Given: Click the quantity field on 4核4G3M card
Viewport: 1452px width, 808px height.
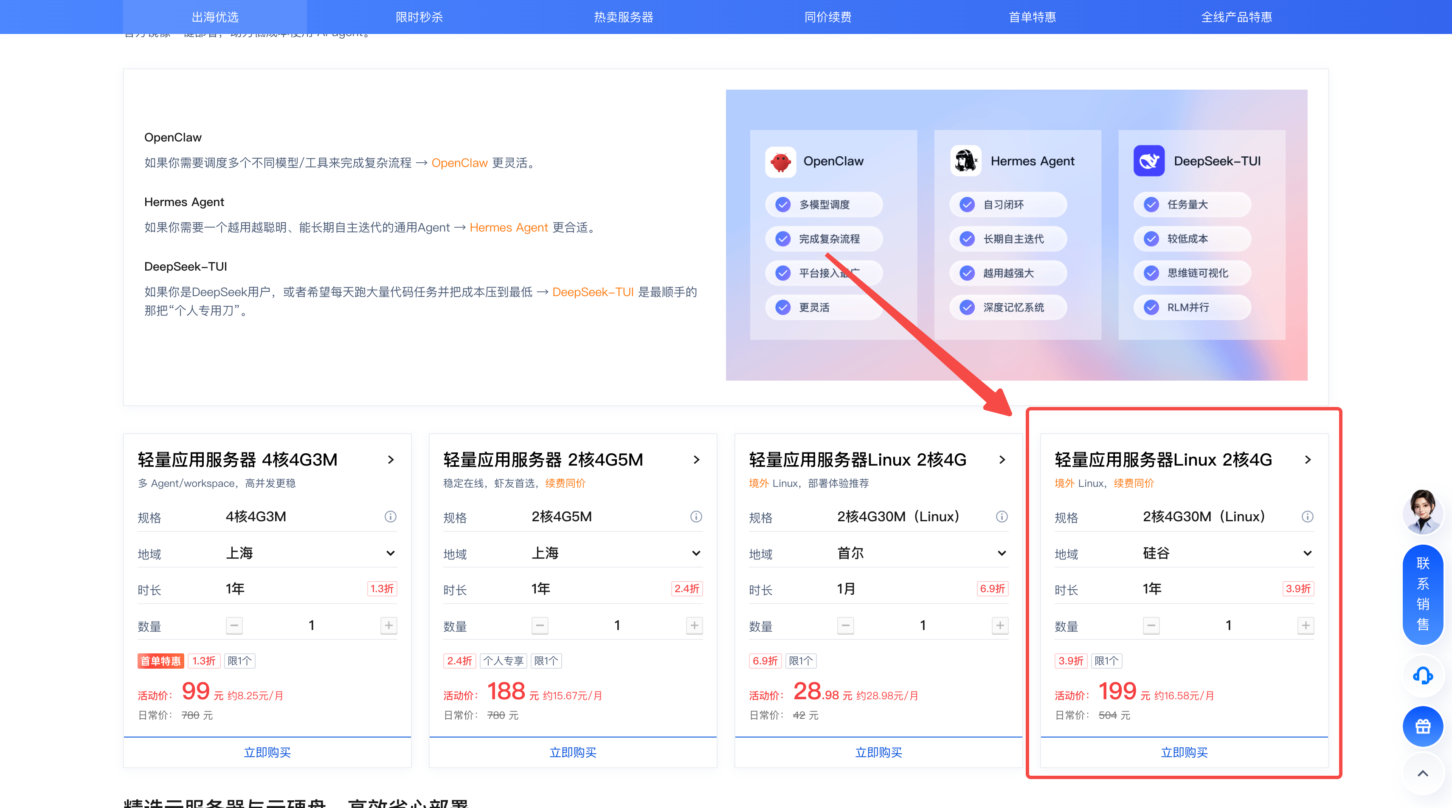Looking at the screenshot, I should pos(312,625).
